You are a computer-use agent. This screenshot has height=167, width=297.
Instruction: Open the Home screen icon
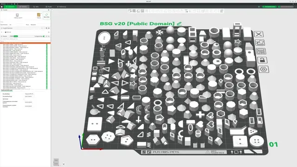click(1, 6)
